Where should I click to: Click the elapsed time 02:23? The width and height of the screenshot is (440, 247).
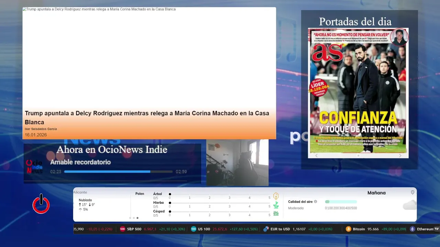coord(56,172)
